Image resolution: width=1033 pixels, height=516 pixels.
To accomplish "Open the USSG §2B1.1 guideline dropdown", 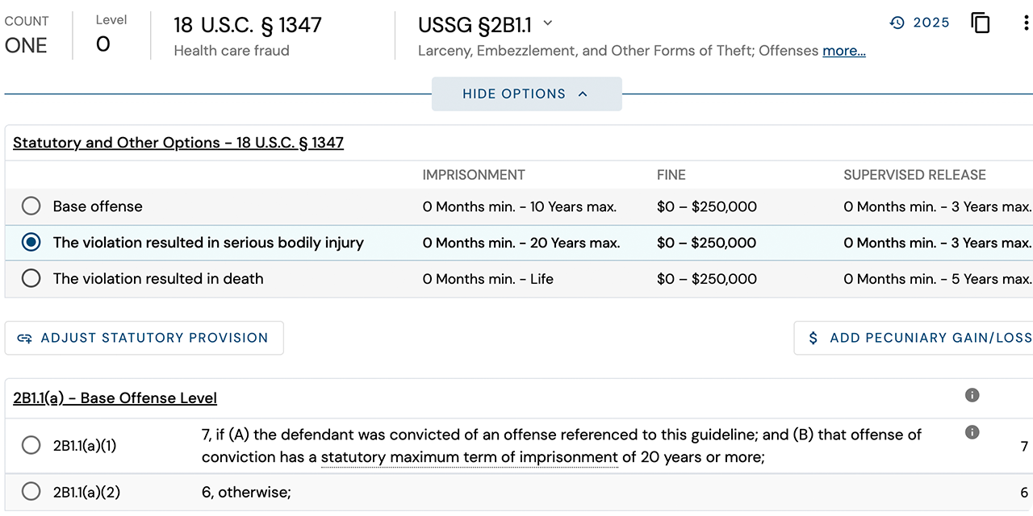I will pos(547,24).
